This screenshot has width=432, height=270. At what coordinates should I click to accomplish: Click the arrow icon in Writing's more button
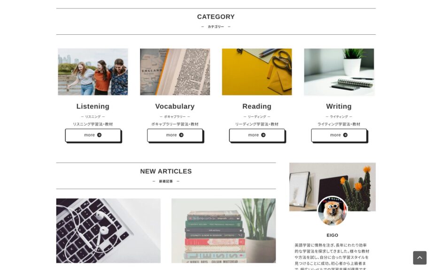tap(345, 135)
